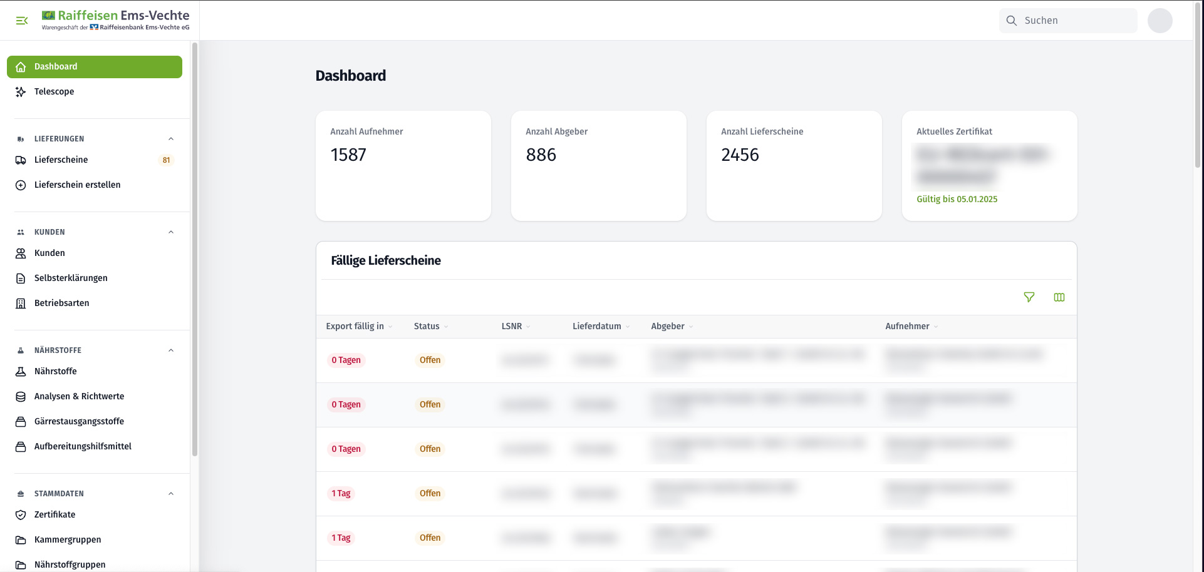Collapse the Nährstoffe section chevron
Image resolution: width=1204 pixels, height=572 pixels.
click(171, 350)
